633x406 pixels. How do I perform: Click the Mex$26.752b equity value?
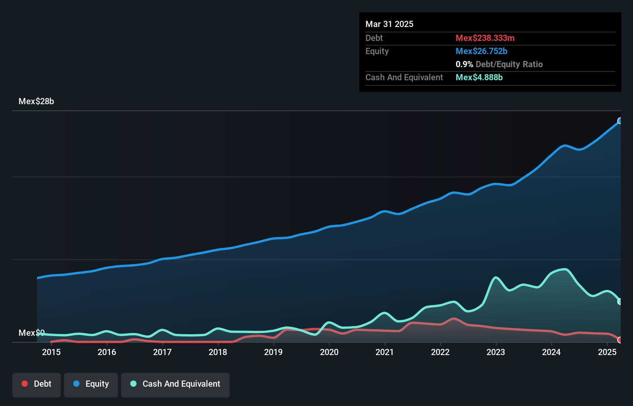tap(481, 51)
